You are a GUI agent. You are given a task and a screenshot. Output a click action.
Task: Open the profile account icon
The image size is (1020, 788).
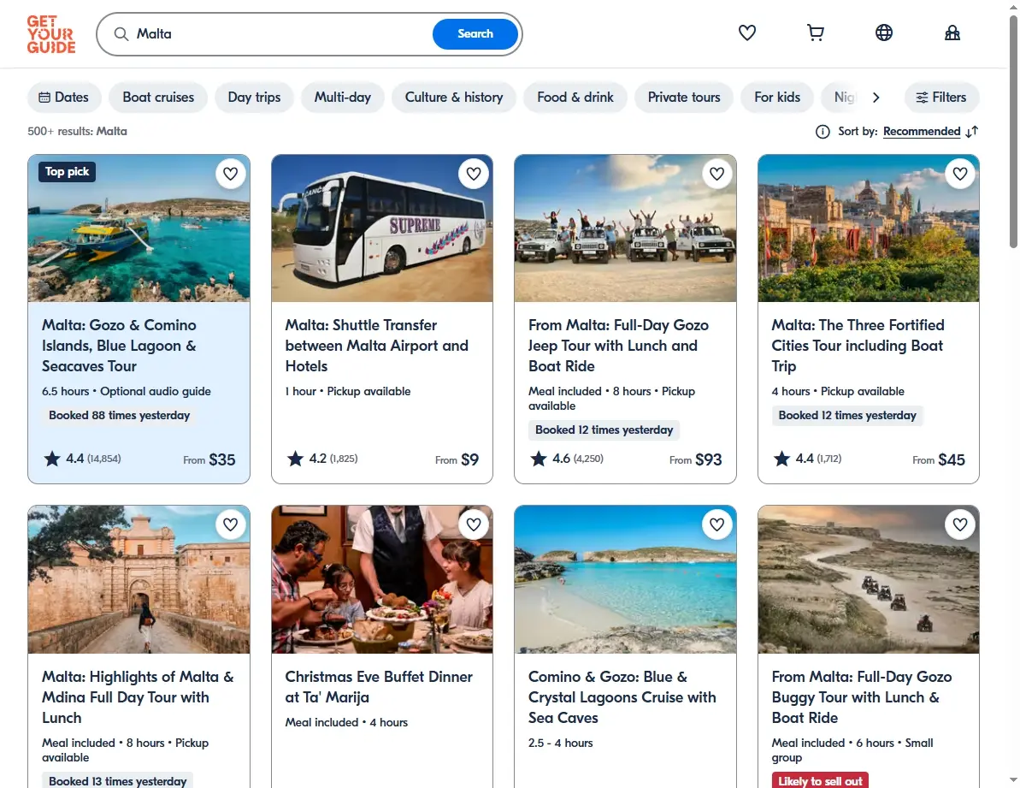coord(952,33)
